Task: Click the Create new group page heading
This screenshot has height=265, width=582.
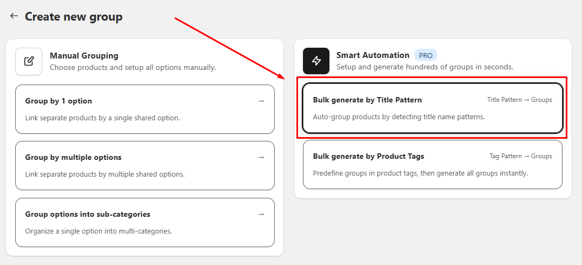Action: (74, 17)
